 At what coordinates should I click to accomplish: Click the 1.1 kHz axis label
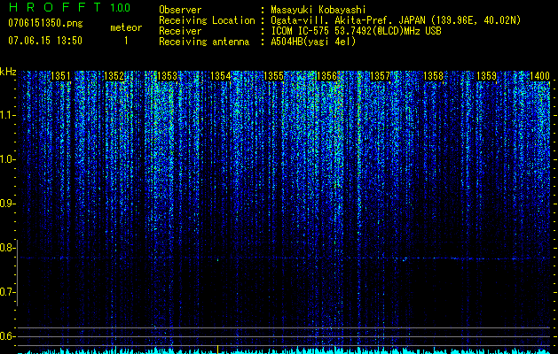point(7,115)
